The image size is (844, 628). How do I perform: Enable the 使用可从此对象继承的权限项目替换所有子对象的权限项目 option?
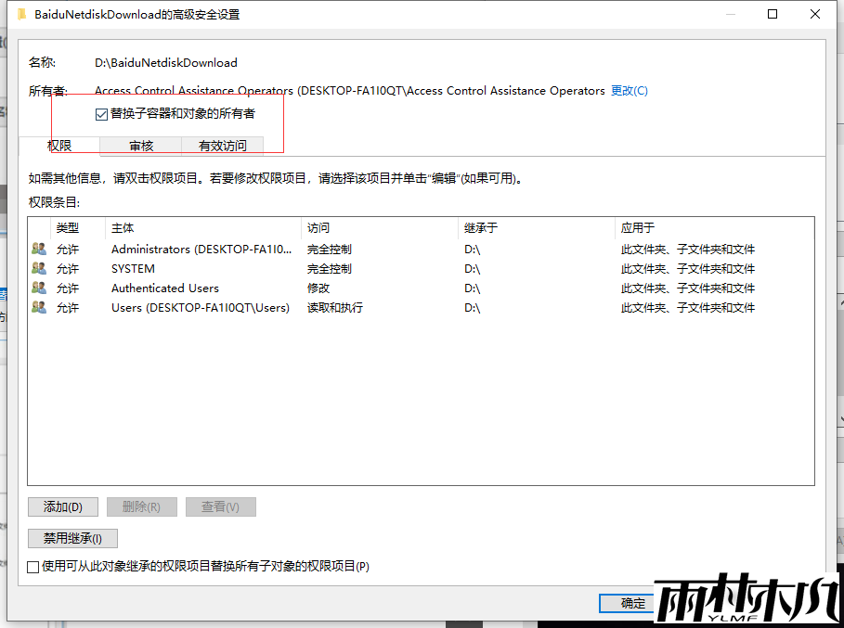point(32,566)
